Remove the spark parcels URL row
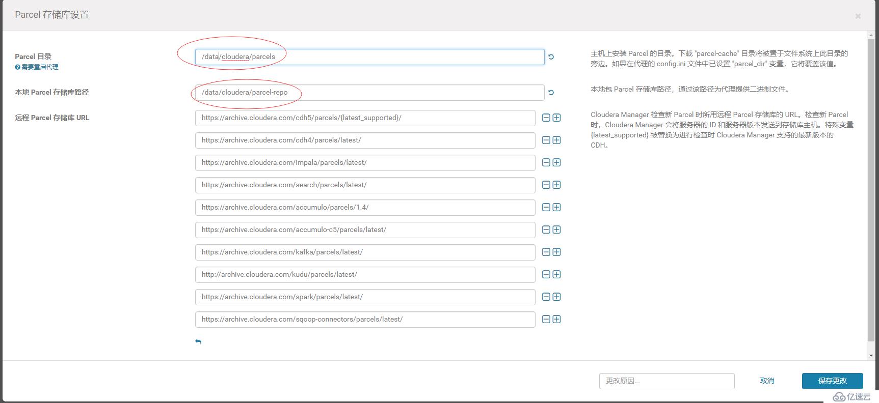 tap(546, 297)
